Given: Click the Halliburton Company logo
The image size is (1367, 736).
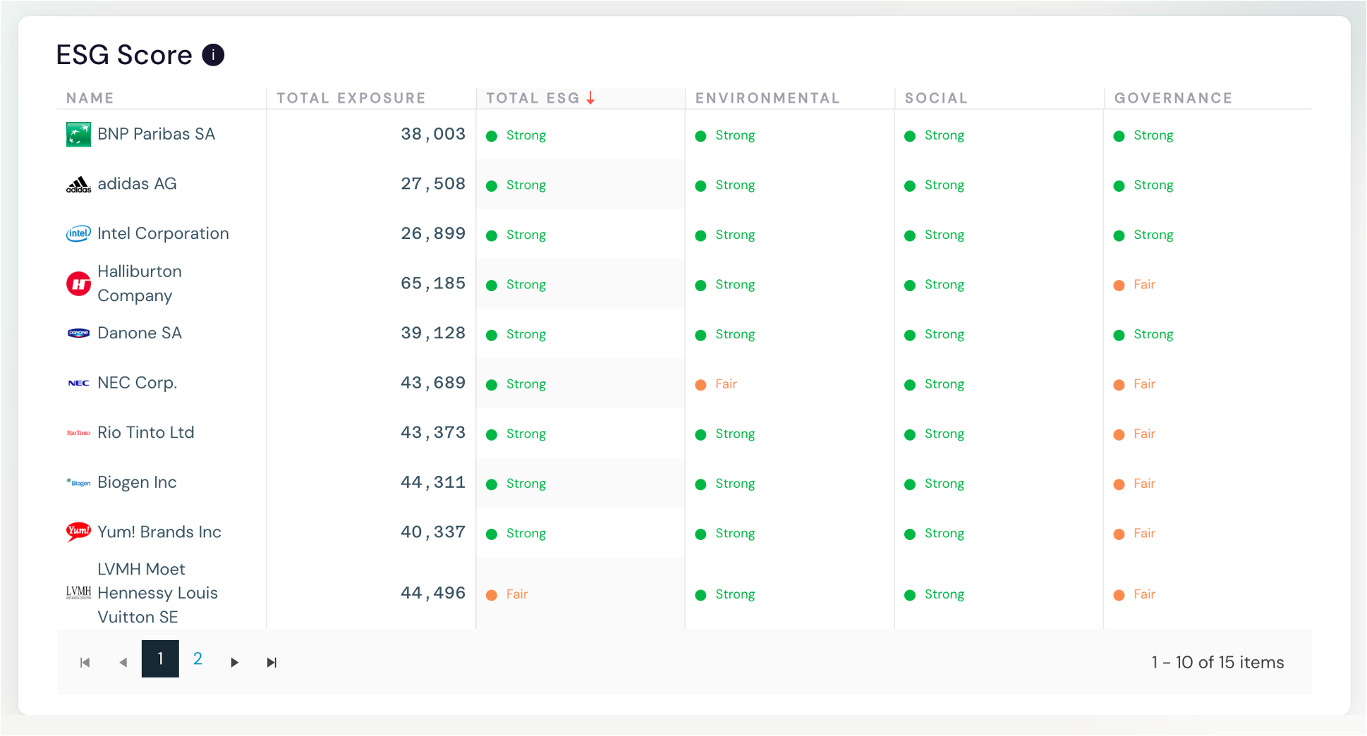Looking at the screenshot, I should point(78,284).
